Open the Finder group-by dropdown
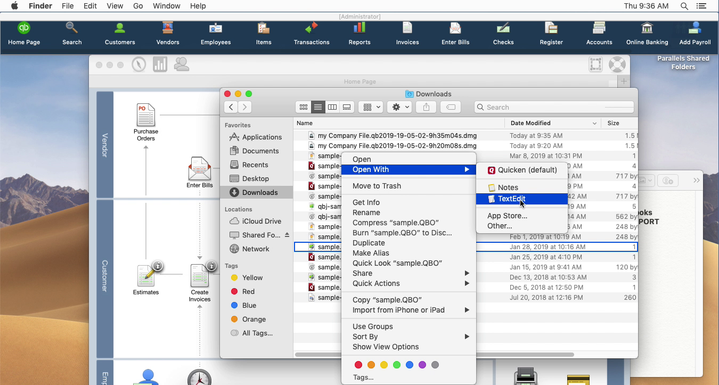The image size is (719, 385). tap(371, 107)
